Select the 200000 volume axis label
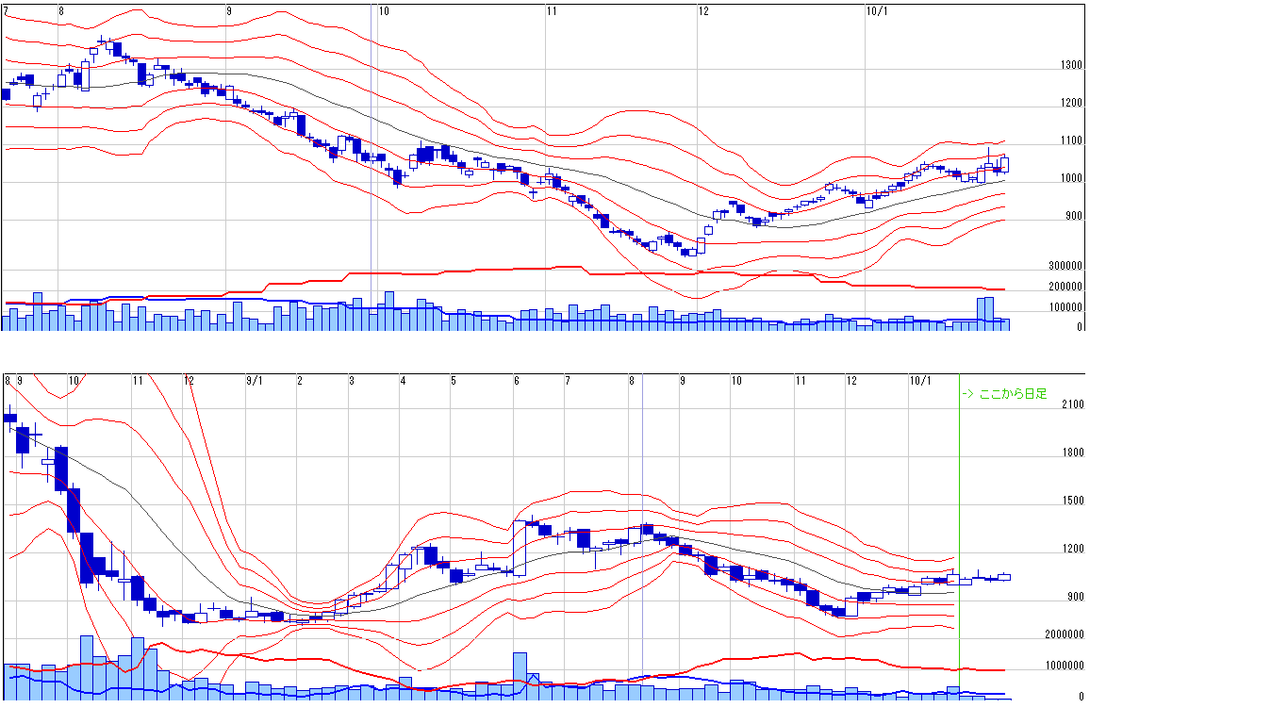Viewport: 1288px width, 724px height. [x=1065, y=287]
